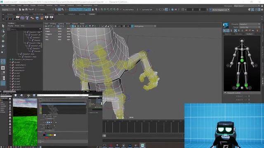264x148 pixels.
Task: Select Character1_Neck in the Outliner tree
Action: (x=28, y=54)
